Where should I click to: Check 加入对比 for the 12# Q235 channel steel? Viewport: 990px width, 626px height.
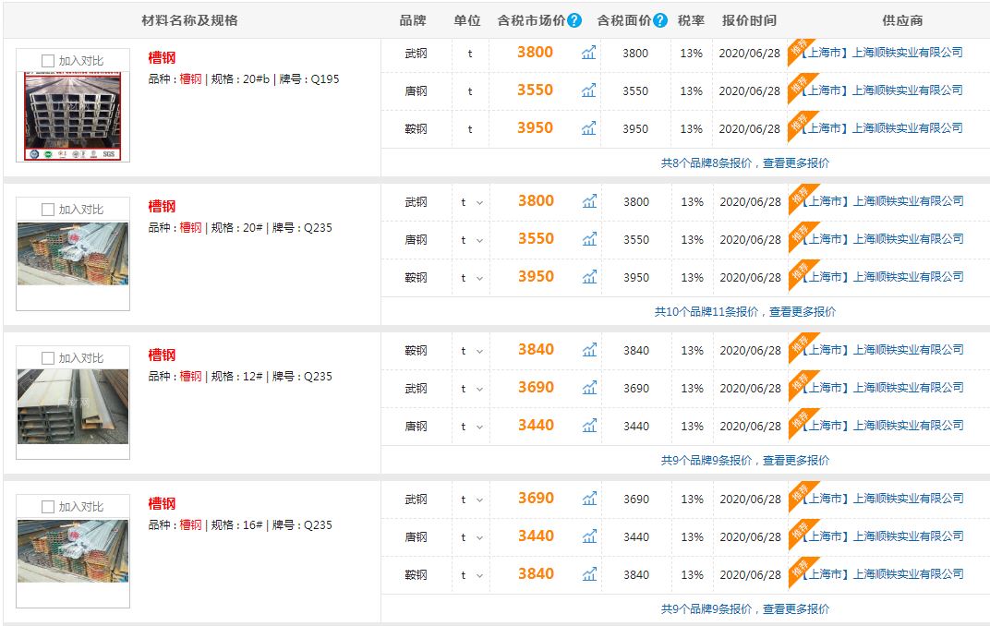48,358
